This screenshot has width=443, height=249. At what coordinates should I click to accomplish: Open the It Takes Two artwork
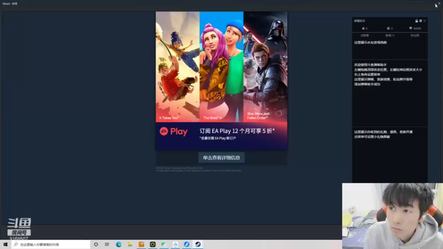(178, 66)
